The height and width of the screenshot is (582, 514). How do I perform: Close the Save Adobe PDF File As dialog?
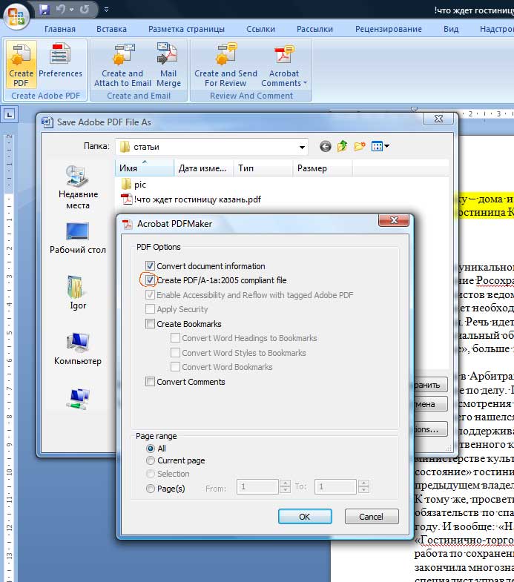coord(438,119)
